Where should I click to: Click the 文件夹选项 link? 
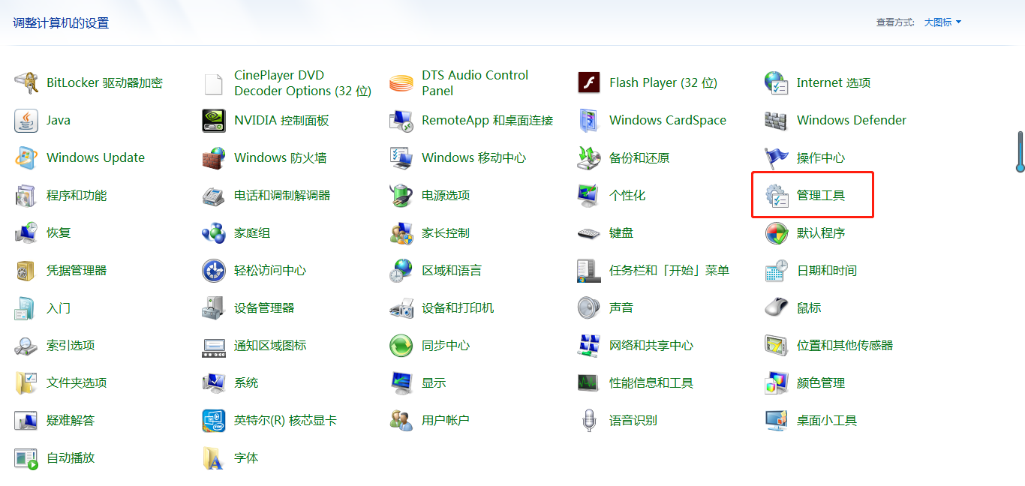(77, 382)
